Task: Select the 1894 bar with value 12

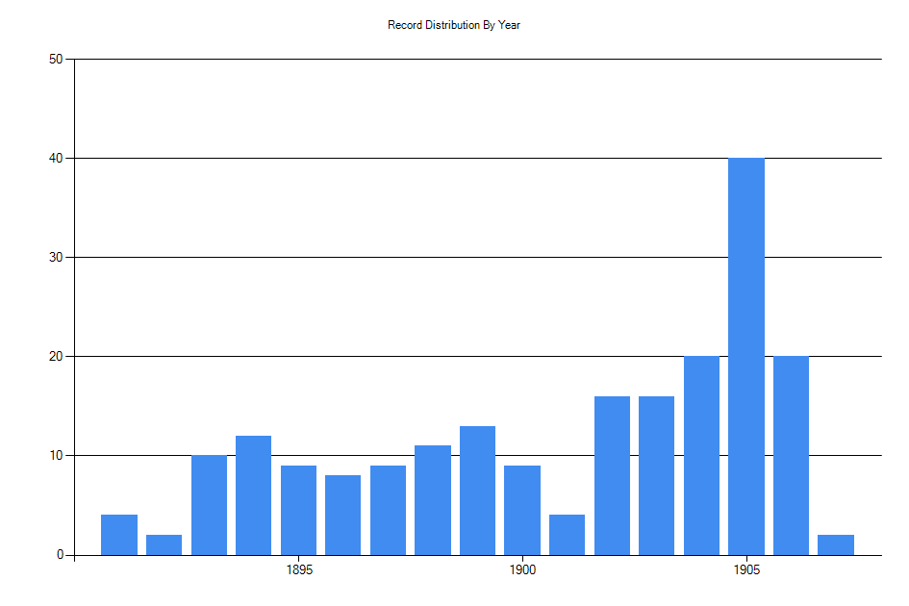Action: [x=253, y=495]
